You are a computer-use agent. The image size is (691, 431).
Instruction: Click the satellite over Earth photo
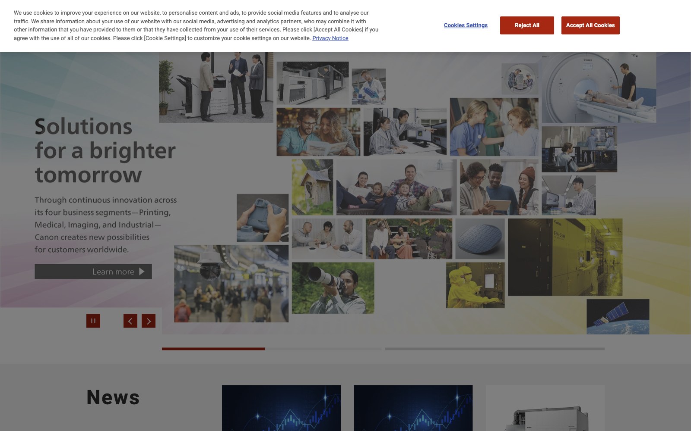(x=618, y=317)
